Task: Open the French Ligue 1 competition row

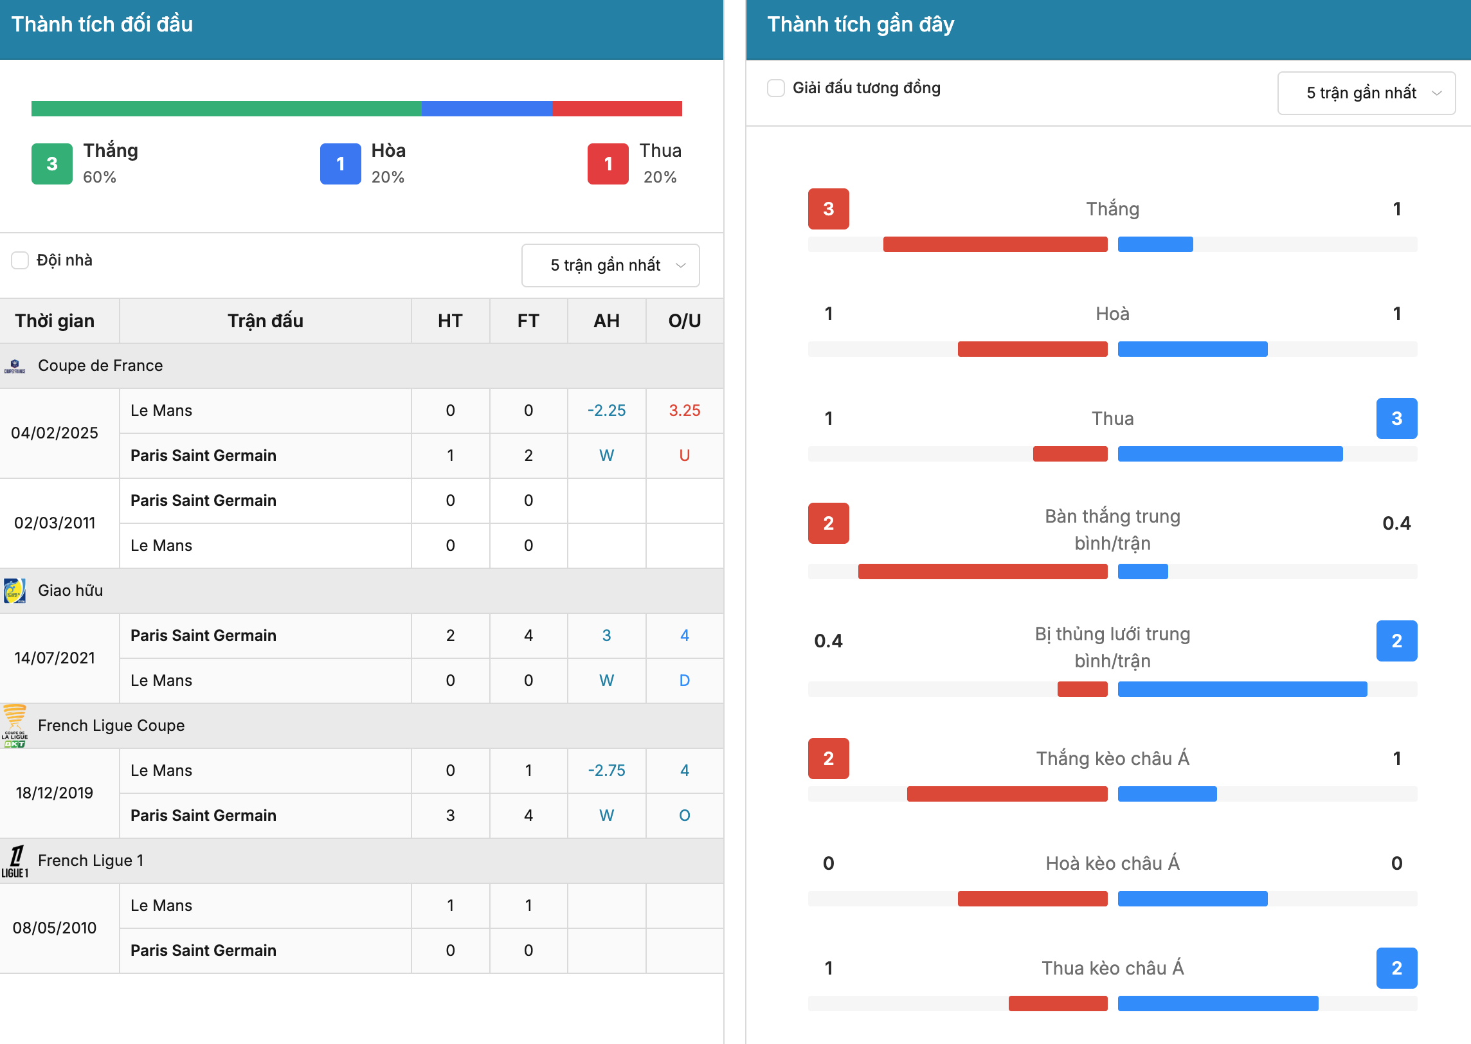Action: pyautogui.click(x=361, y=861)
